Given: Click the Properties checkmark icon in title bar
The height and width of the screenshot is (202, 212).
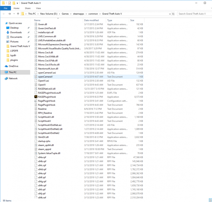Looking at the screenshot, I should point(9,3).
